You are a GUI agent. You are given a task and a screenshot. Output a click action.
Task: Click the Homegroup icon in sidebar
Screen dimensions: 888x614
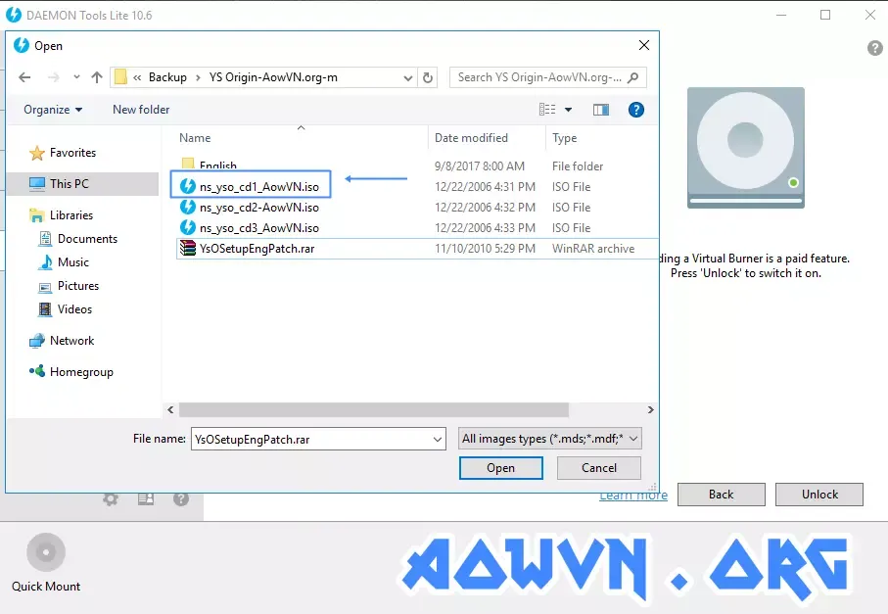[x=37, y=371]
